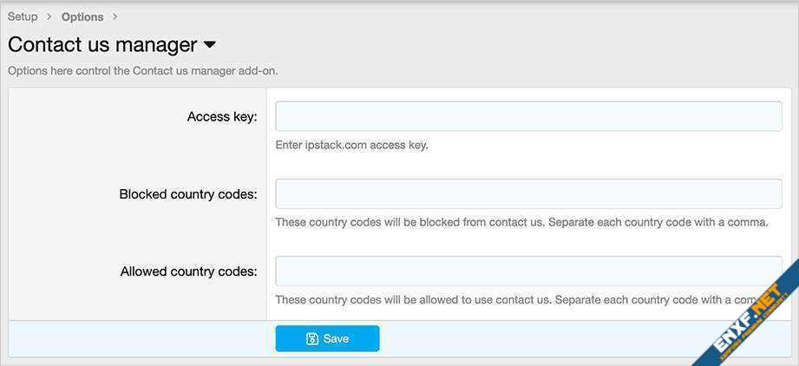
Task: Focus the Access key input field
Action: coord(528,116)
